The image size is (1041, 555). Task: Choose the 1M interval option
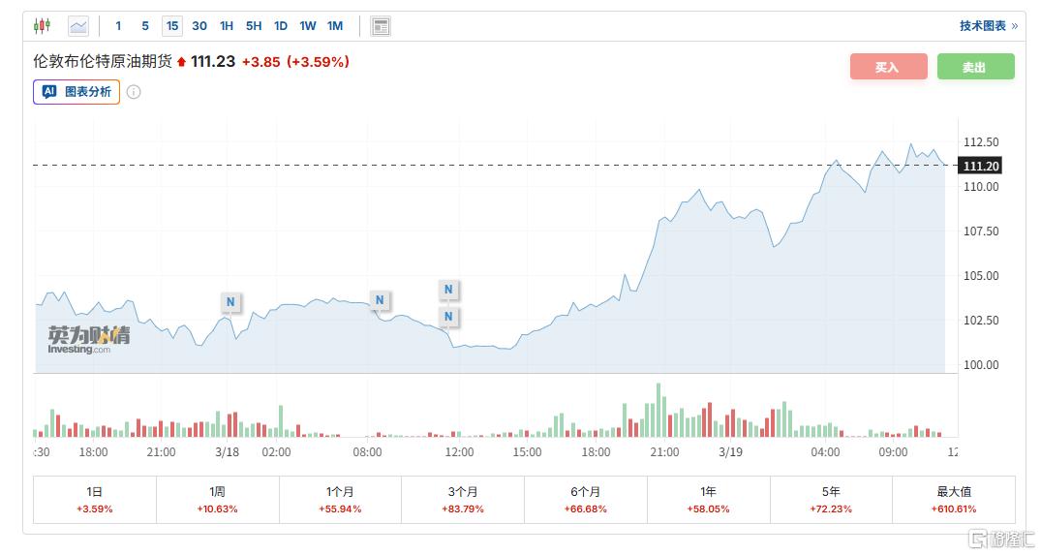pos(335,26)
